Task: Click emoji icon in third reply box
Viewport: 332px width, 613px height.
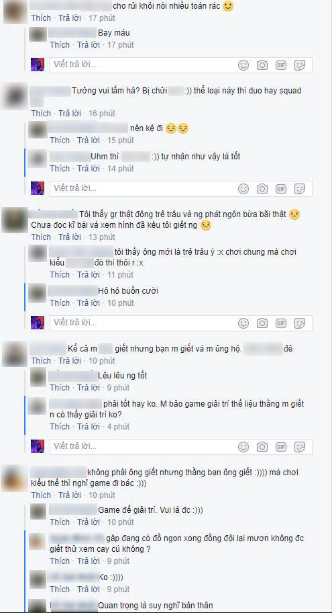Action: 243,323
